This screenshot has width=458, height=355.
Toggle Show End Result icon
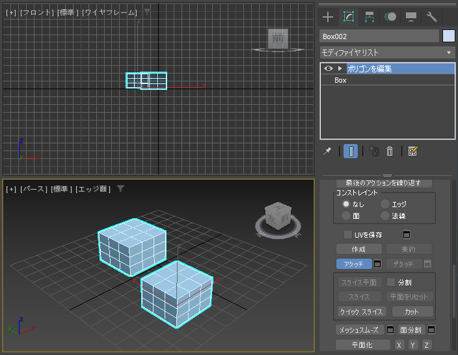point(351,151)
